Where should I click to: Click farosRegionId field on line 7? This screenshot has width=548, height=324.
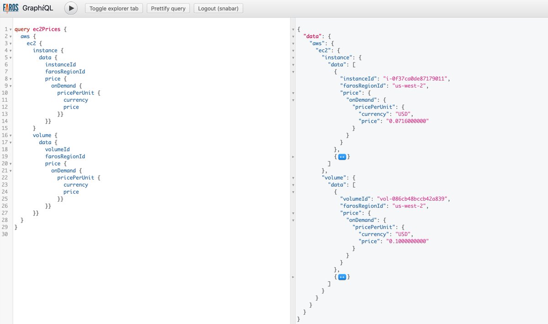point(65,72)
